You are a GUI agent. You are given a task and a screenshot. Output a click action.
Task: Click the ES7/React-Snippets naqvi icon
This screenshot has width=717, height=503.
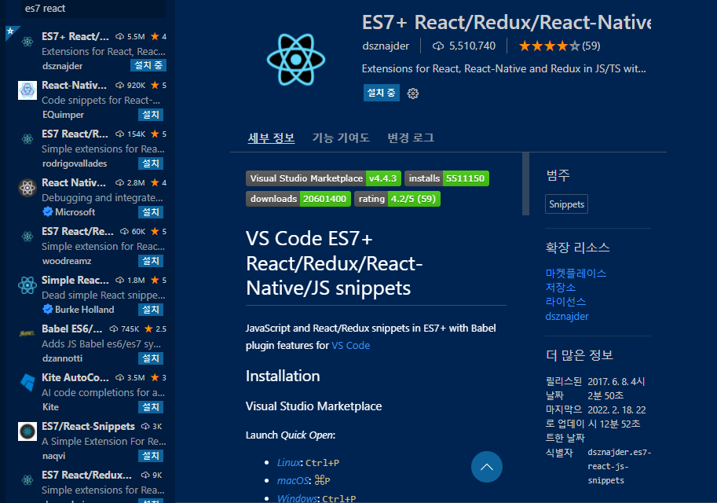(x=27, y=431)
